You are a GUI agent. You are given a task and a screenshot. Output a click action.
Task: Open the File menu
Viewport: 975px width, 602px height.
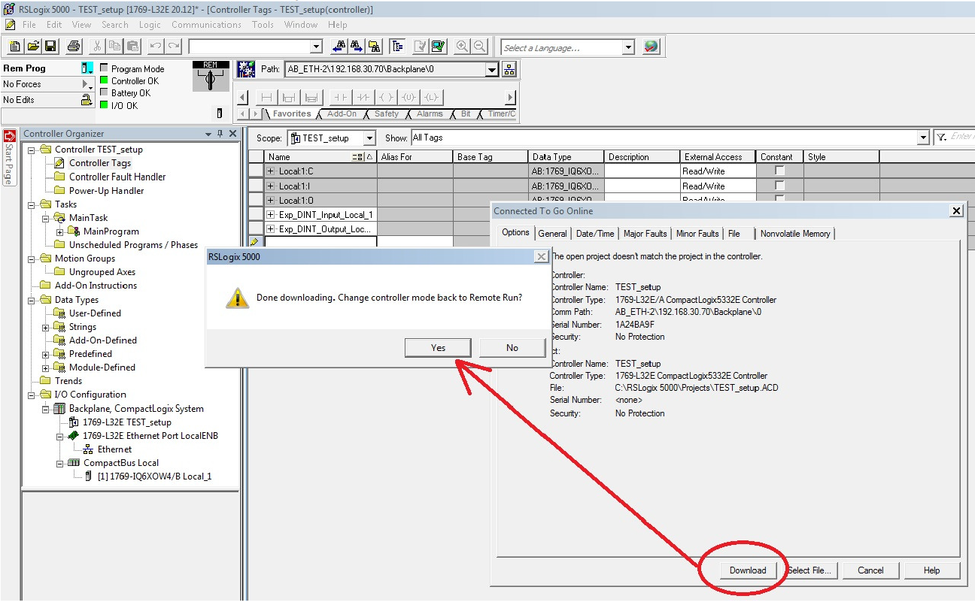coord(29,25)
